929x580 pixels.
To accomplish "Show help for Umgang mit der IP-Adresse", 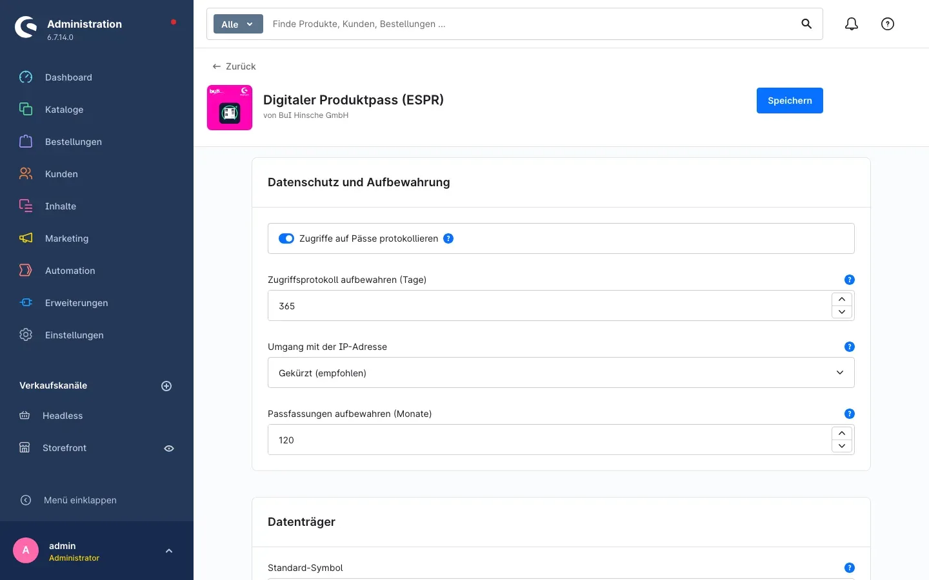I will 850,347.
